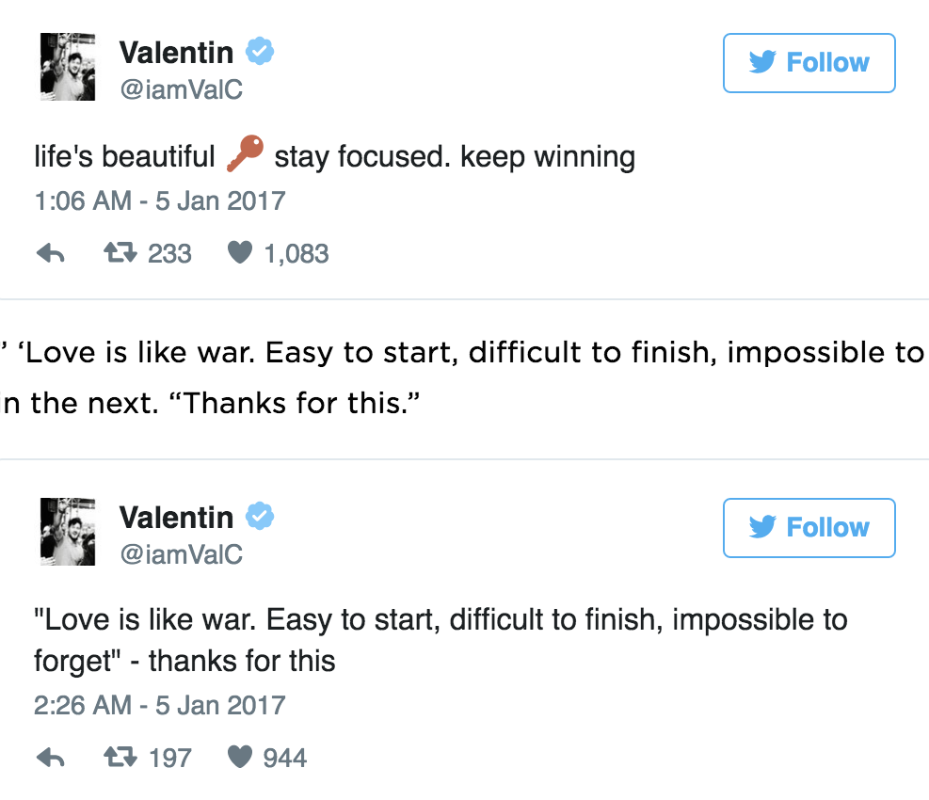Click the profile picture on the second tweet

(67, 532)
